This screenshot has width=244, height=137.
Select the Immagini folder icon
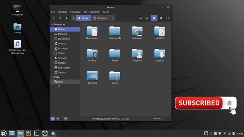137,31
